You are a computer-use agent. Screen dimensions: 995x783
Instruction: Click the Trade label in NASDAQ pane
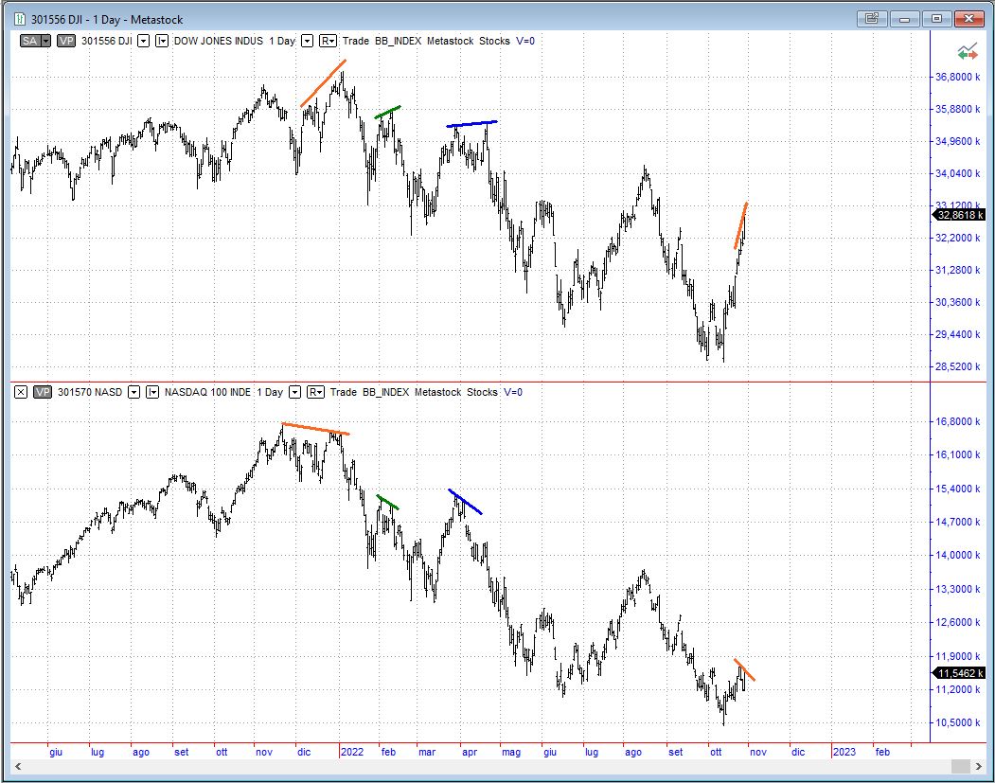[344, 392]
